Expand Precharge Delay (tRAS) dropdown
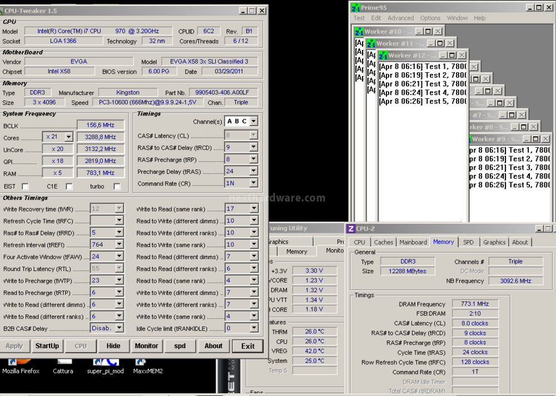 pos(254,171)
